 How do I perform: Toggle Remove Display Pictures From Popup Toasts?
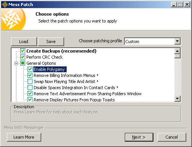30,99
